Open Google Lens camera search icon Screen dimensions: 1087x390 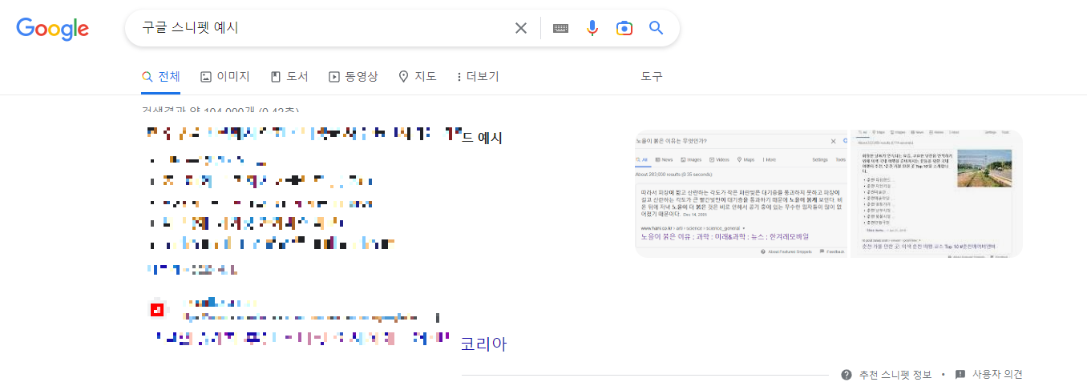(624, 28)
